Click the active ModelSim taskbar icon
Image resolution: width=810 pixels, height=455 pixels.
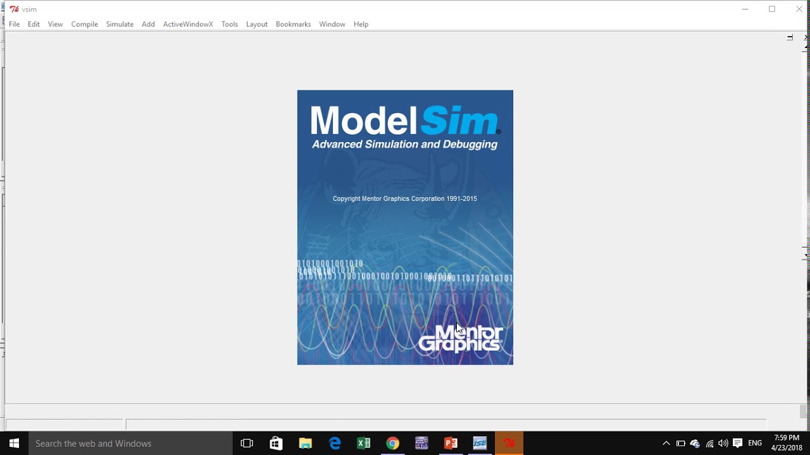(509, 444)
